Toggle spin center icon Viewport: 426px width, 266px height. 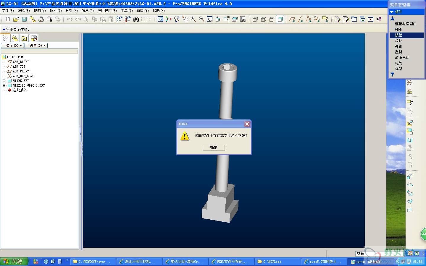(x=169, y=19)
